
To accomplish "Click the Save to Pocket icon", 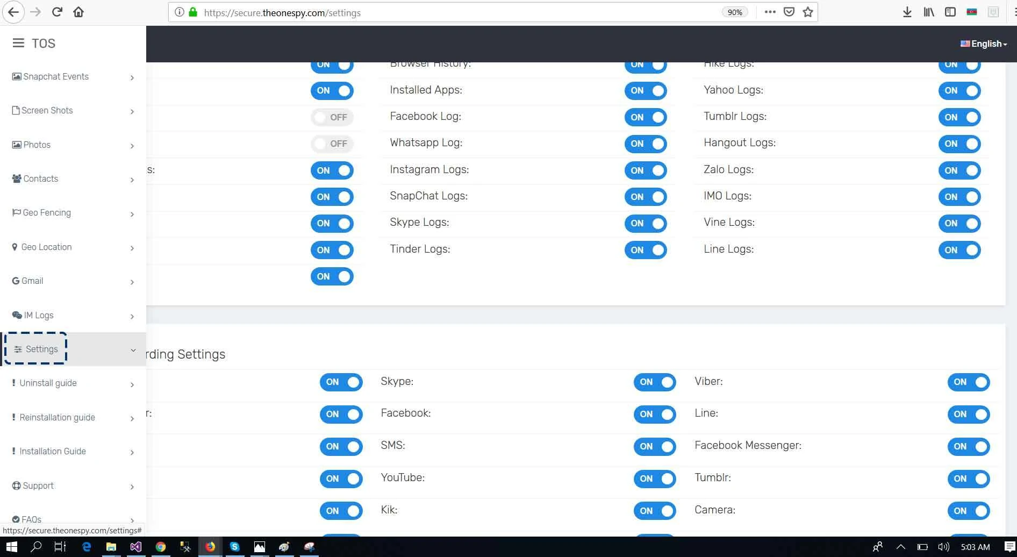I will pos(789,12).
